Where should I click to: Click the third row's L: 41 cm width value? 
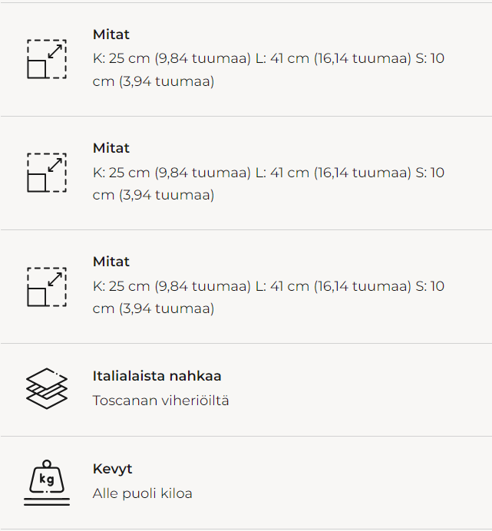(x=282, y=286)
